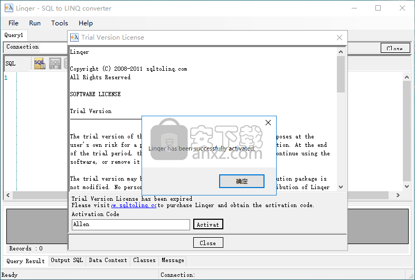This screenshot has height=280, width=415.
Task: Click SQL editor scroll down arrow
Action: pos(407,186)
